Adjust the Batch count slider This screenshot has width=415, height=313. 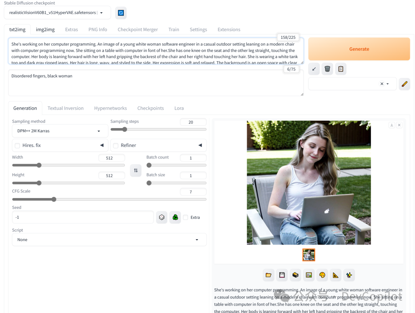[176, 165]
